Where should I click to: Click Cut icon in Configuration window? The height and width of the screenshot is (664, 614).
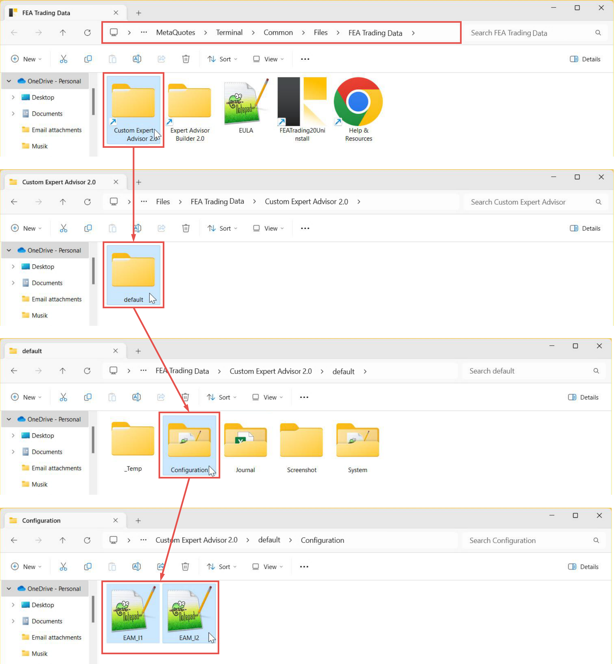click(x=63, y=567)
